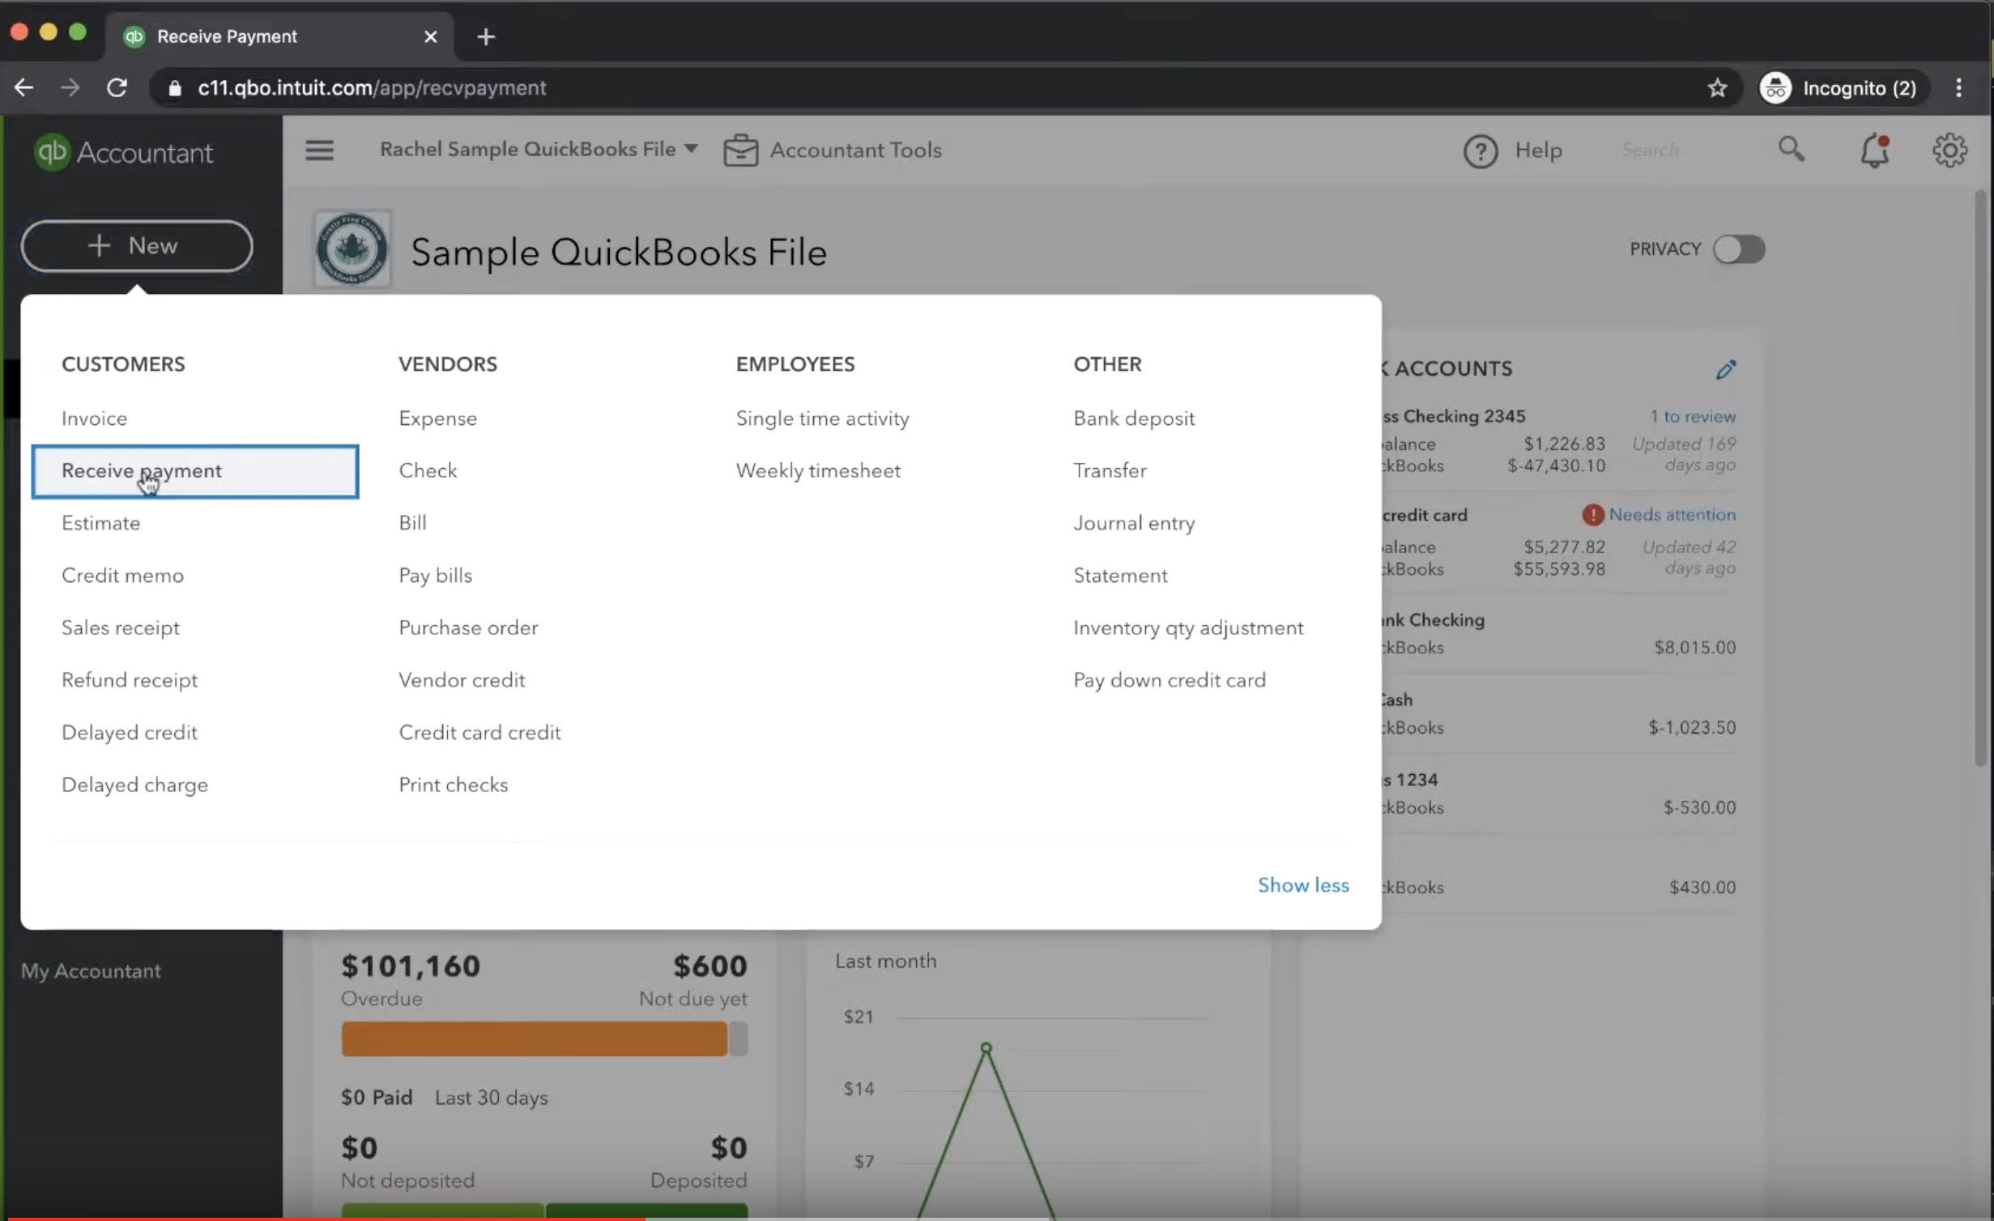
Task: Open Delayed charge entry
Action: (134, 785)
